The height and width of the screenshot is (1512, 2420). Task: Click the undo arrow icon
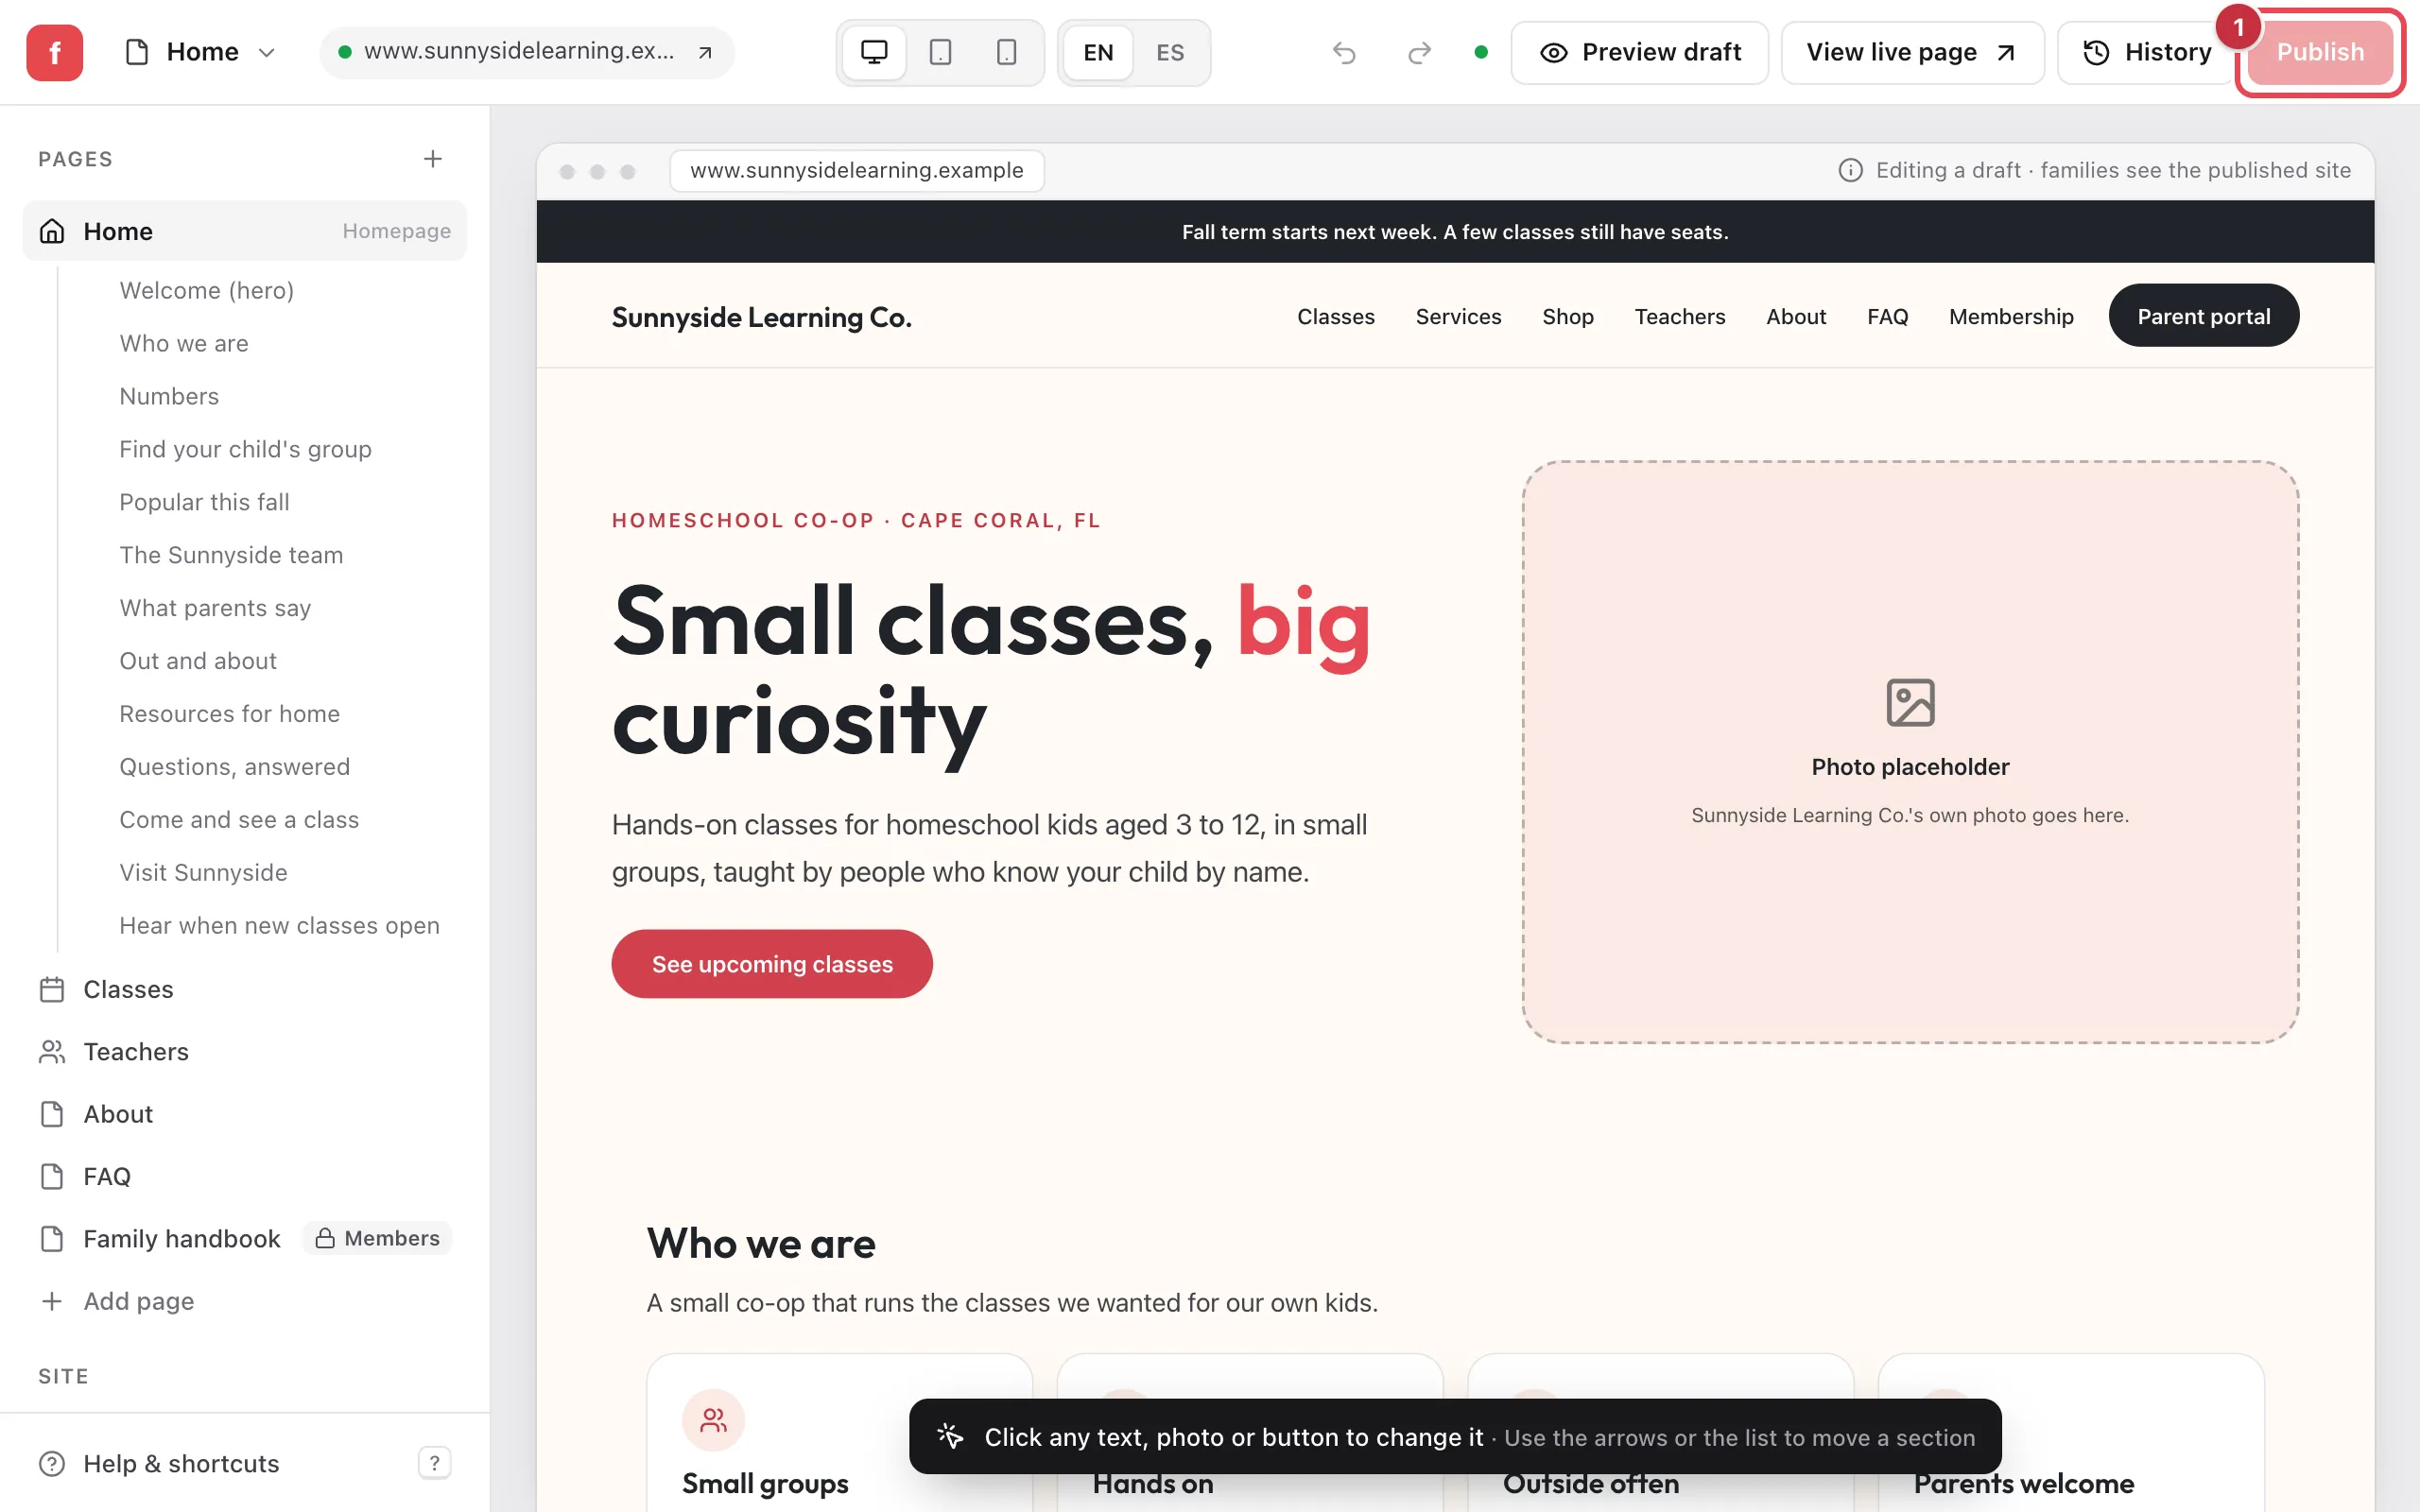(x=1344, y=52)
